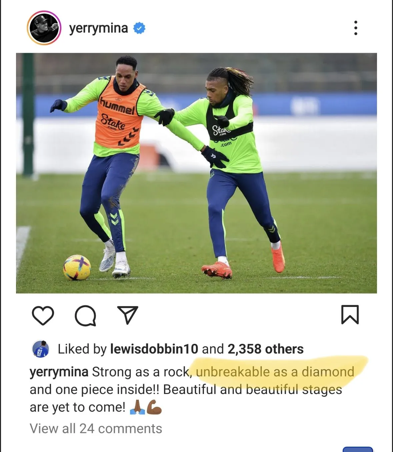Image resolution: width=393 pixels, height=452 pixels.
Task: Tap the soccer ball in the photo
Action: click(77, 268)
